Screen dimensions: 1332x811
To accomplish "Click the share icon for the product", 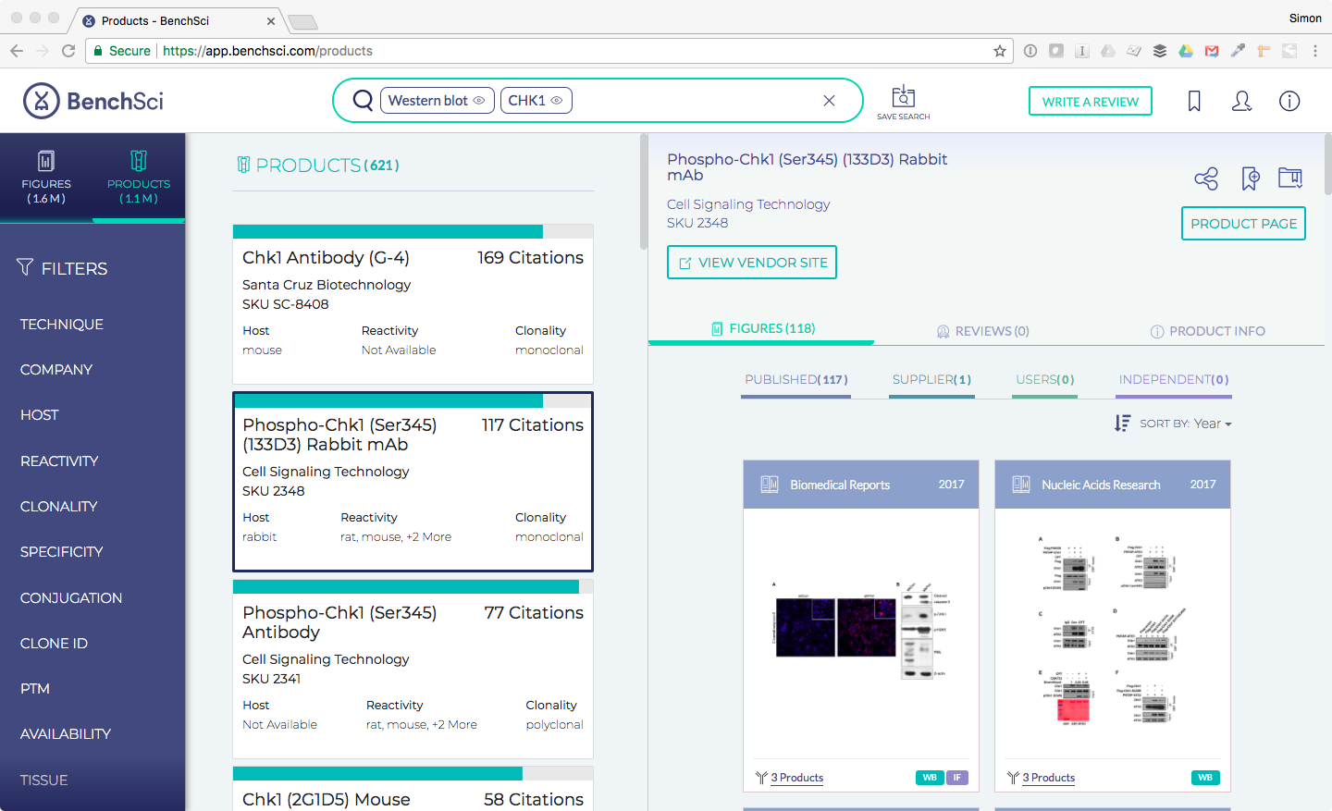I will click(x=1206, y=178).
